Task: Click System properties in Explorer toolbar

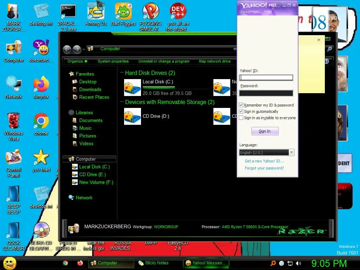Action: pos(113,61)
